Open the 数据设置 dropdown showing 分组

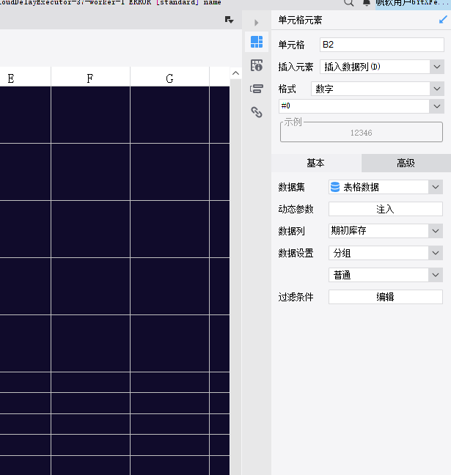(x=386, y=253)
